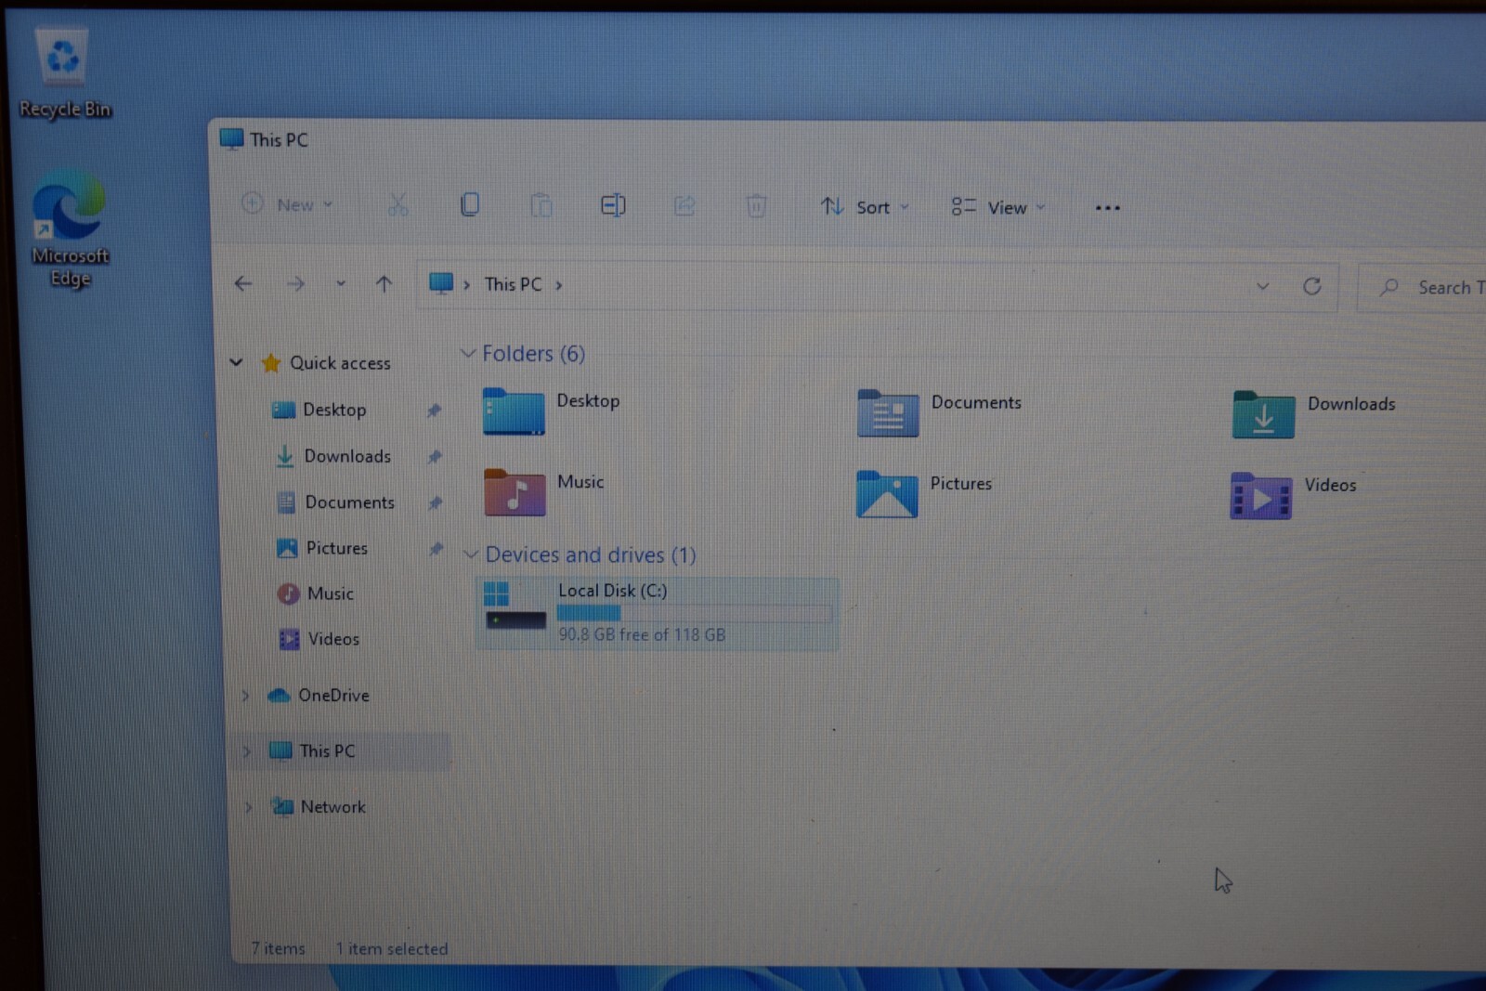Expand address bar history dropdown
Screen dimensions: 1486x991
point(1262,286)
